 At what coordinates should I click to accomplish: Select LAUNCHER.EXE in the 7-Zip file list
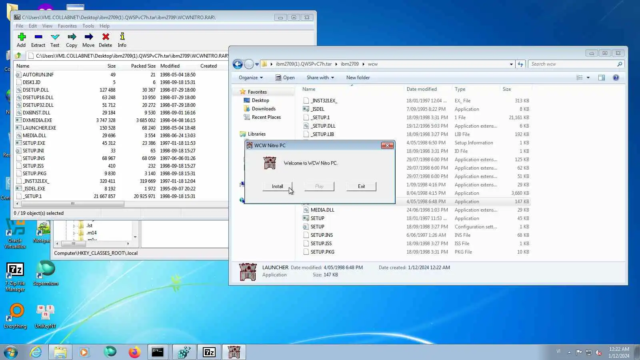pyautogui.click(x=39, y=128)
